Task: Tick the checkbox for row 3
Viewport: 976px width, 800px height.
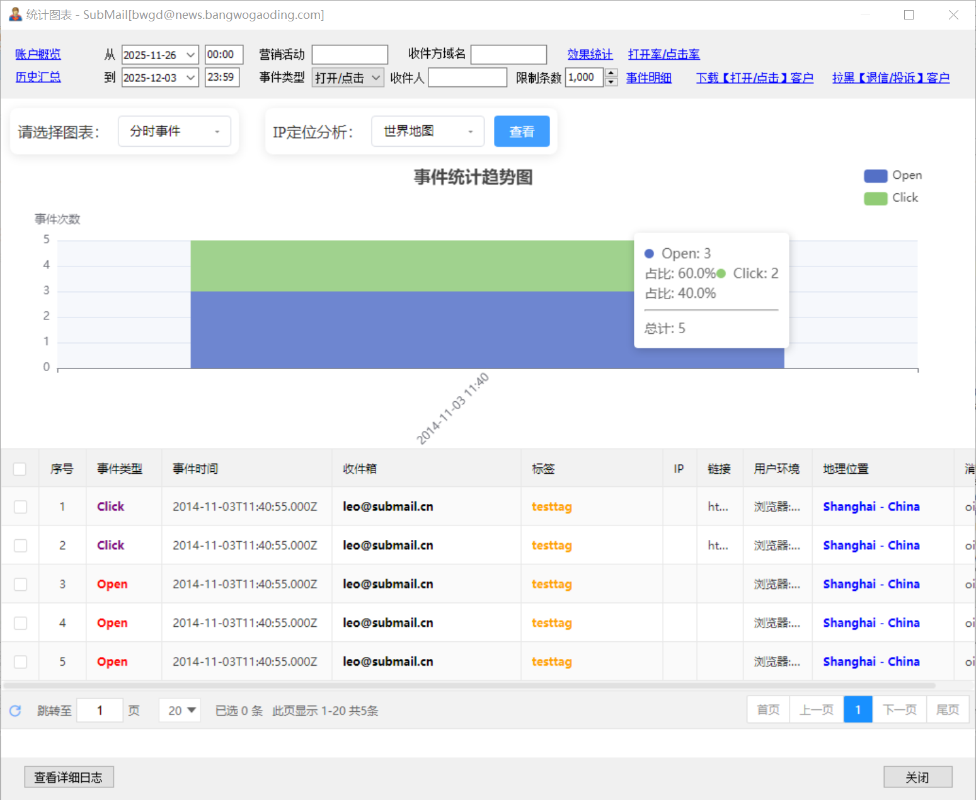Action: 21,584
